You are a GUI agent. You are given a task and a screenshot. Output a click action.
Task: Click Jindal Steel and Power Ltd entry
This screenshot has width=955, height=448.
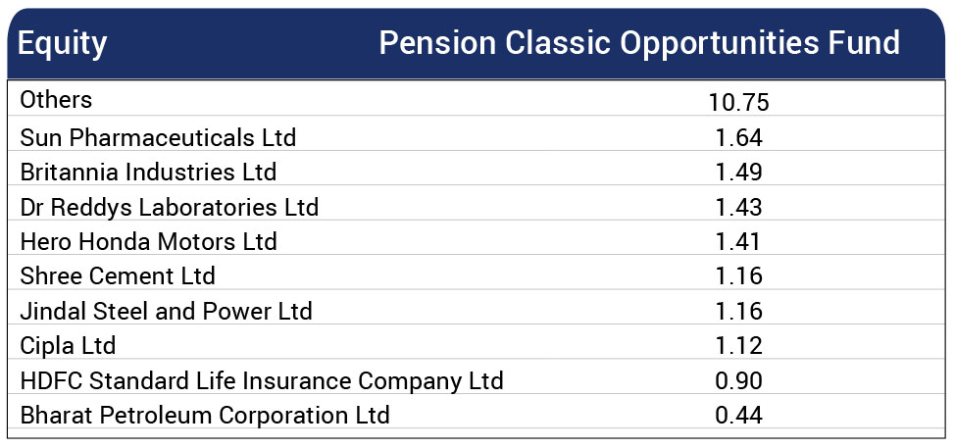click(167, 311)
